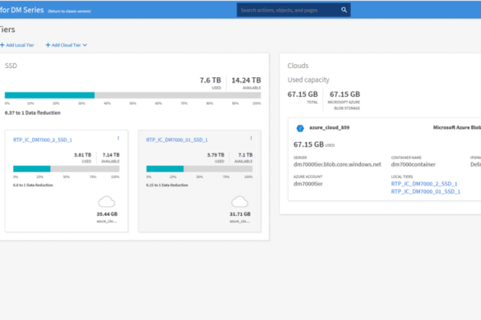Click the Return to classic version link
Screen dimensions: 481x320
click(x=69, y=11)
